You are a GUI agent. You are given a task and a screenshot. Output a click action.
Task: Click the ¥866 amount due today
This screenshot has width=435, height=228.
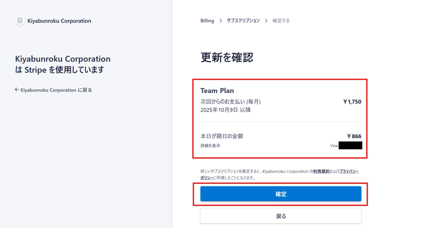point(354,136)
